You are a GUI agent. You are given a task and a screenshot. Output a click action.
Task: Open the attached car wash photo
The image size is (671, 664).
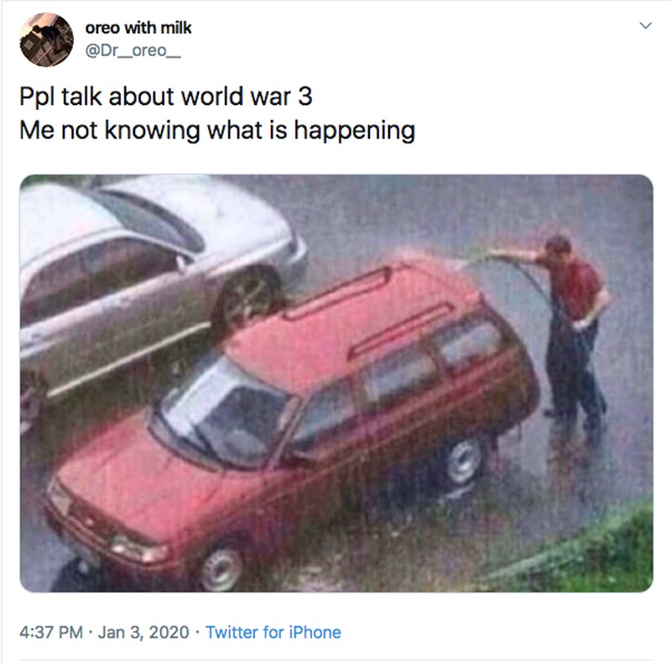(336, 384)
